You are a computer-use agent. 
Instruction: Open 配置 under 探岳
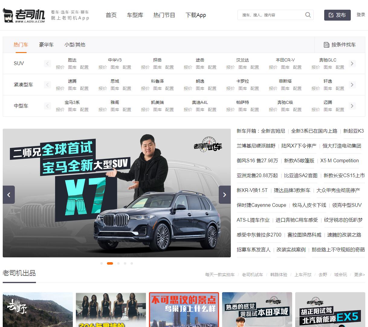click(169, 67)
